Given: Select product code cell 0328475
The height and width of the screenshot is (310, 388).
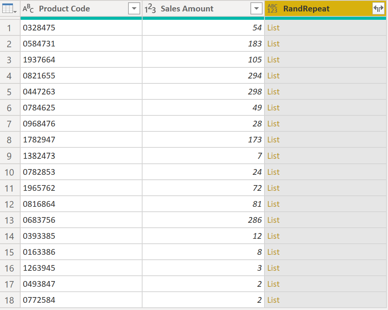Looking at the screenshot, I should click(81, 28).
